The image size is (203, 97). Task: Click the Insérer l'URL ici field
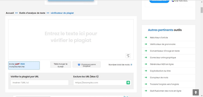point(40,83)
